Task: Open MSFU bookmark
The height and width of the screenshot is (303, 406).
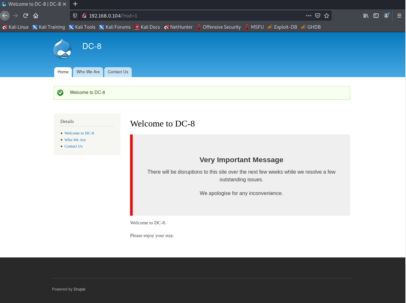Action: [255, 27]
